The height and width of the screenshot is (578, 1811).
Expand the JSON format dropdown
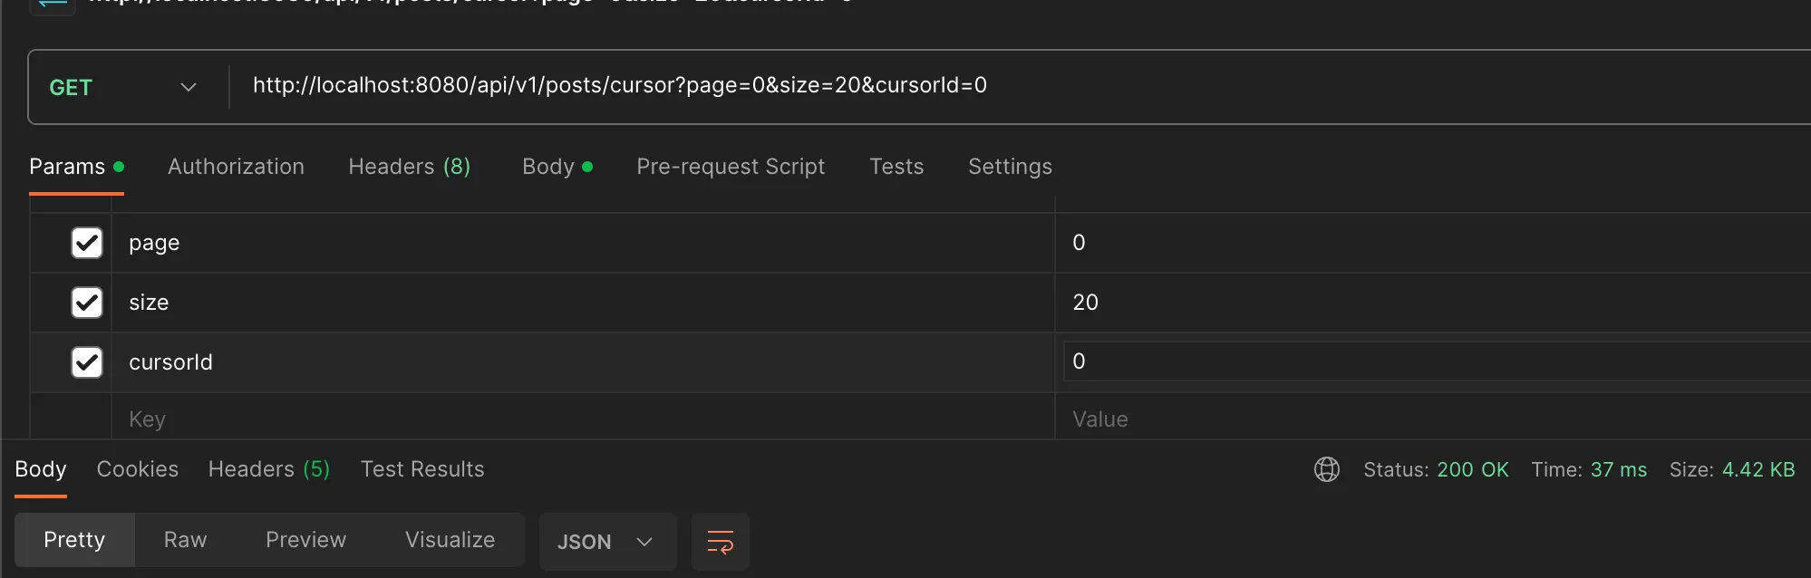point(605,542)
